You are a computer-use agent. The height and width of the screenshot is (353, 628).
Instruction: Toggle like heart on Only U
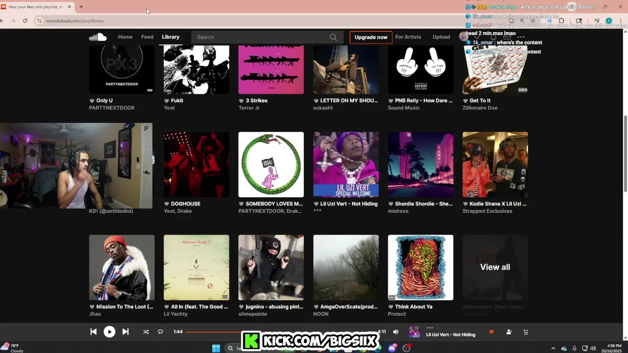tap(92, 101)
